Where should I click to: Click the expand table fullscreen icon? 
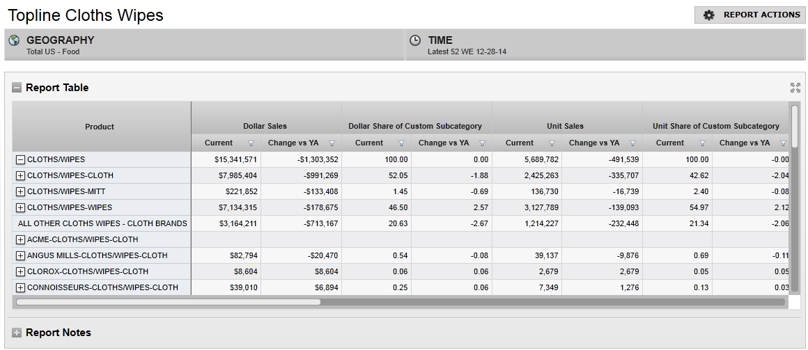click(x=795, y=88)
